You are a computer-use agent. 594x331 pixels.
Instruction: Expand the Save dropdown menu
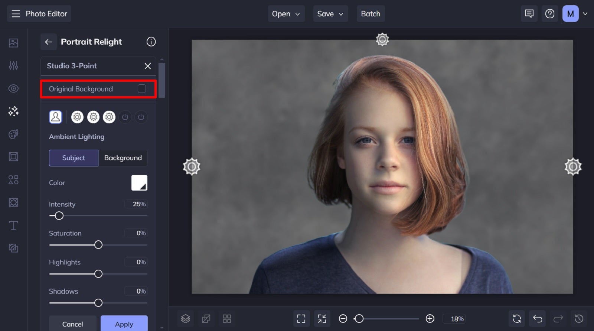pyautogui.click(x=330, y=14)
